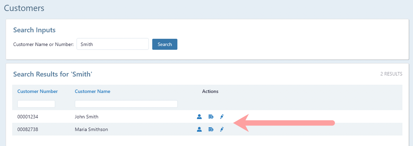Focus the Customer Name or Number field
The image size is (413, 146).
tap(113, 44)
